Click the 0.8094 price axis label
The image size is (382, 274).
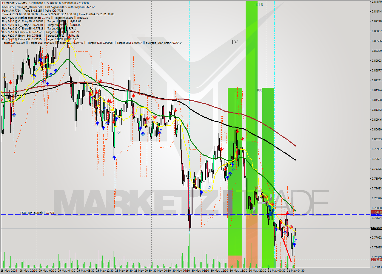[377, 119]
